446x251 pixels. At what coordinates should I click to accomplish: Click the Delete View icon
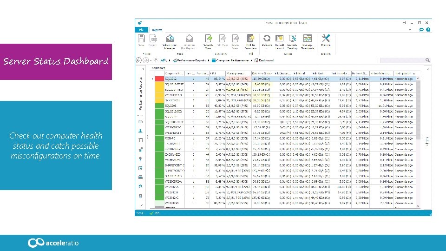coord(235,39)
